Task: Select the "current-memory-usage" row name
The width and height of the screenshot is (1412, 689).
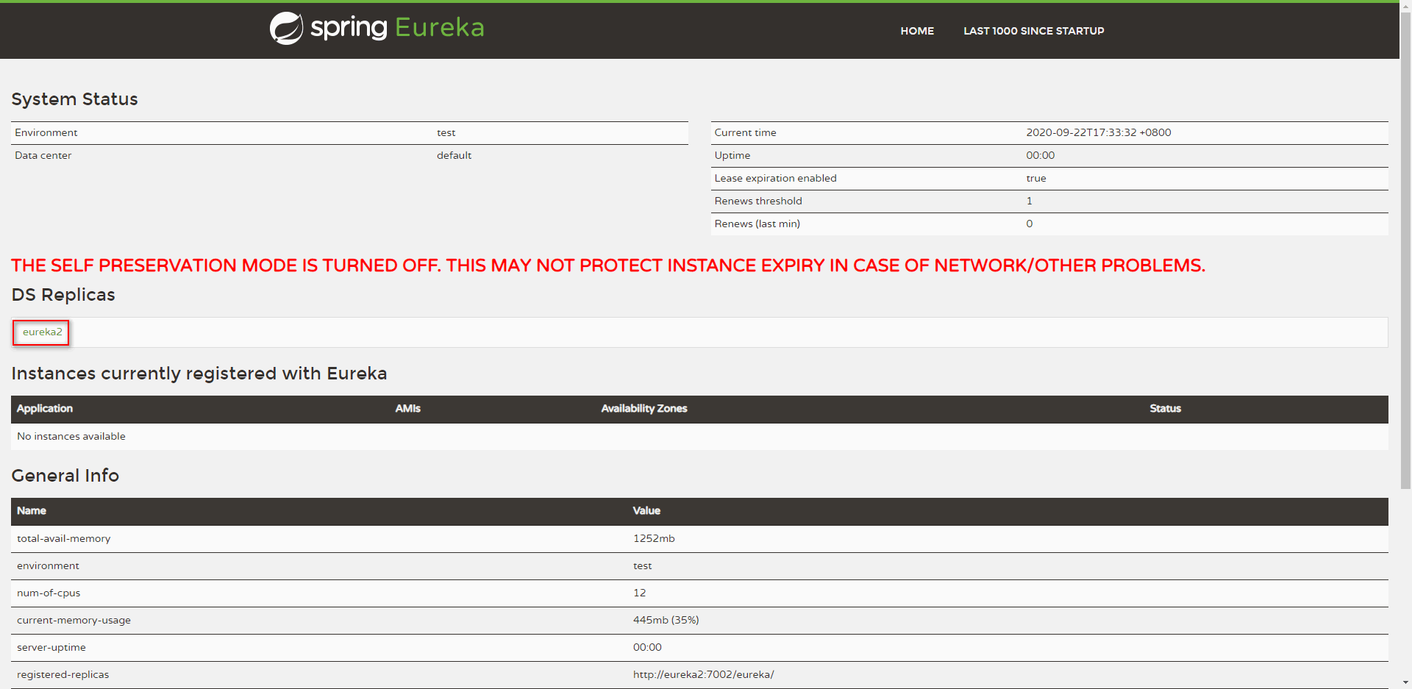Action: pyautogui.click(x=74, y=621)
